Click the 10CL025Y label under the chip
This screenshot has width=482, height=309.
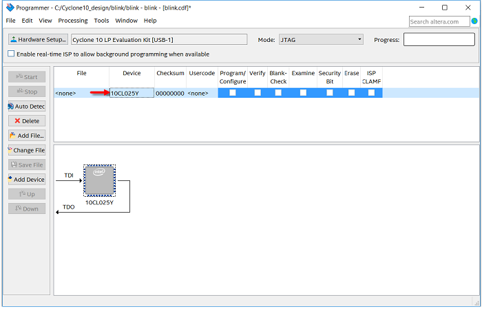(99, 203)
